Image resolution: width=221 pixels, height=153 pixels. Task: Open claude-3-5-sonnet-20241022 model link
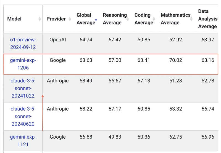point(23,88)
